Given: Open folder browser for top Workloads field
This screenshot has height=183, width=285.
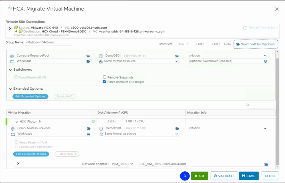Looking at the screenshot, I should point(88,61).
